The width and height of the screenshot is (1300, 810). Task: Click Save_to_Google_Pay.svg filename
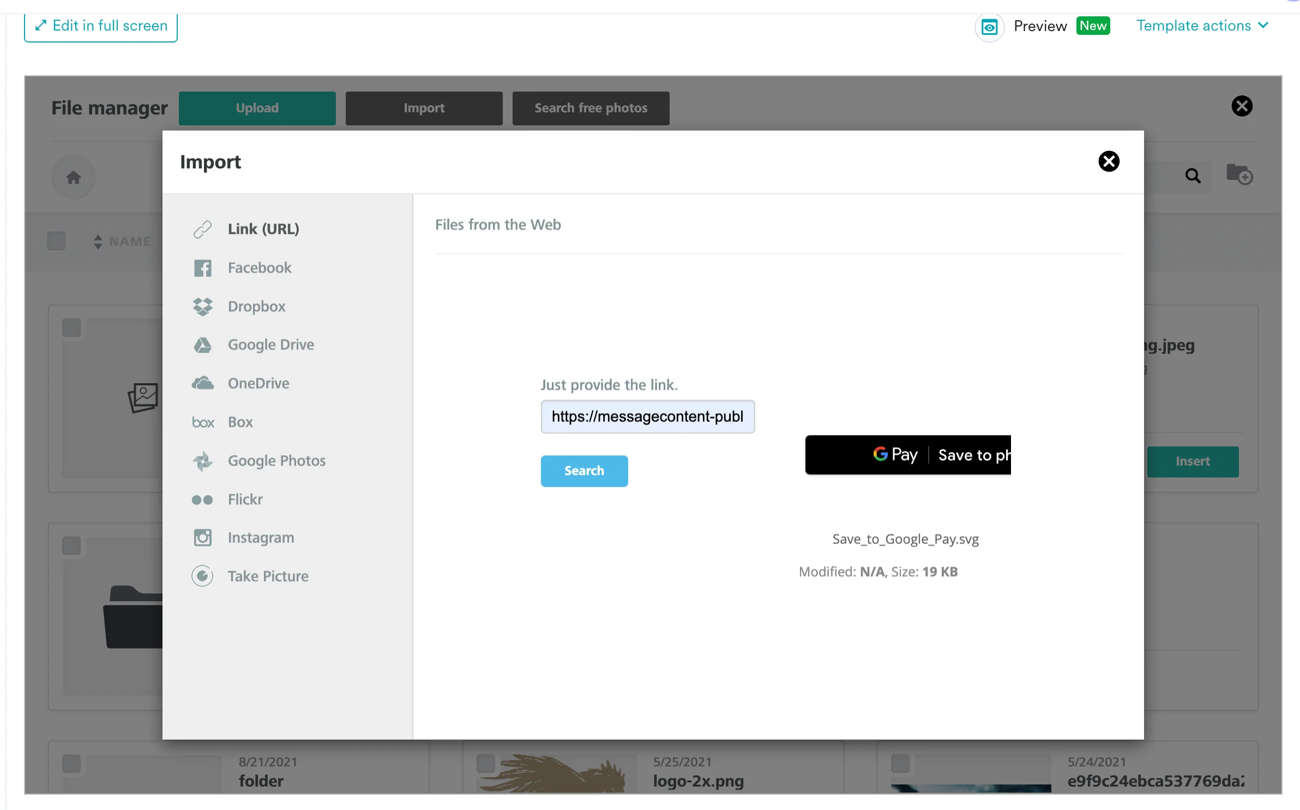click(x=905, y=539)
